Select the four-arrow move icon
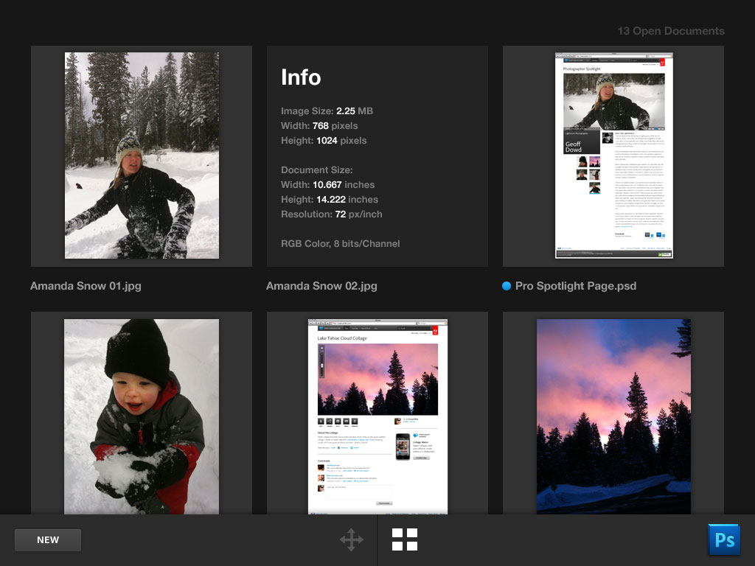755x566 pixels. coord(351,540)
